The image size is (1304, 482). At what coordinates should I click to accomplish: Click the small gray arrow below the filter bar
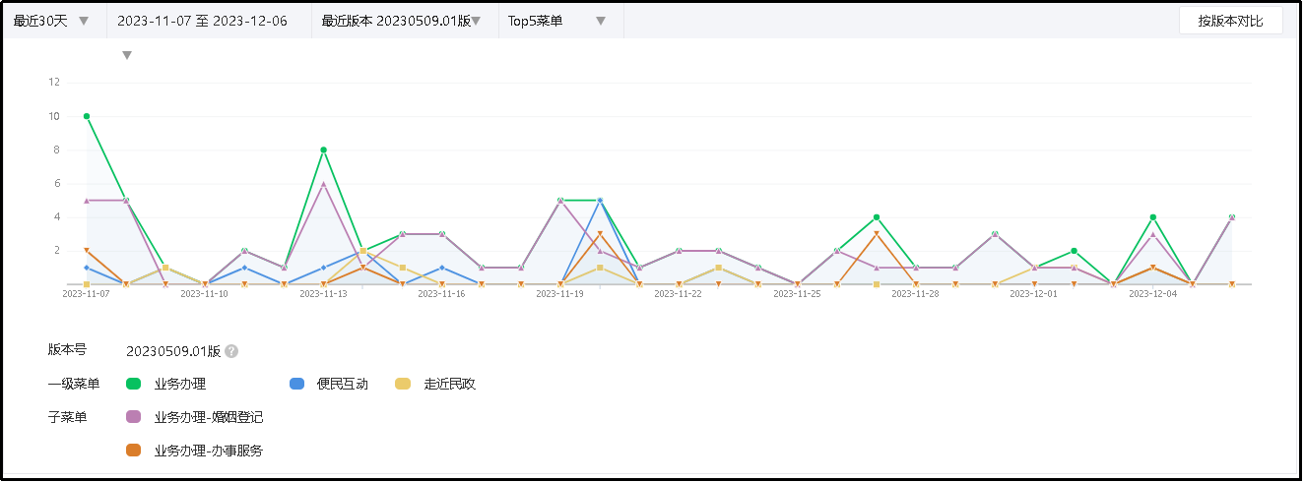coord(126,55)
